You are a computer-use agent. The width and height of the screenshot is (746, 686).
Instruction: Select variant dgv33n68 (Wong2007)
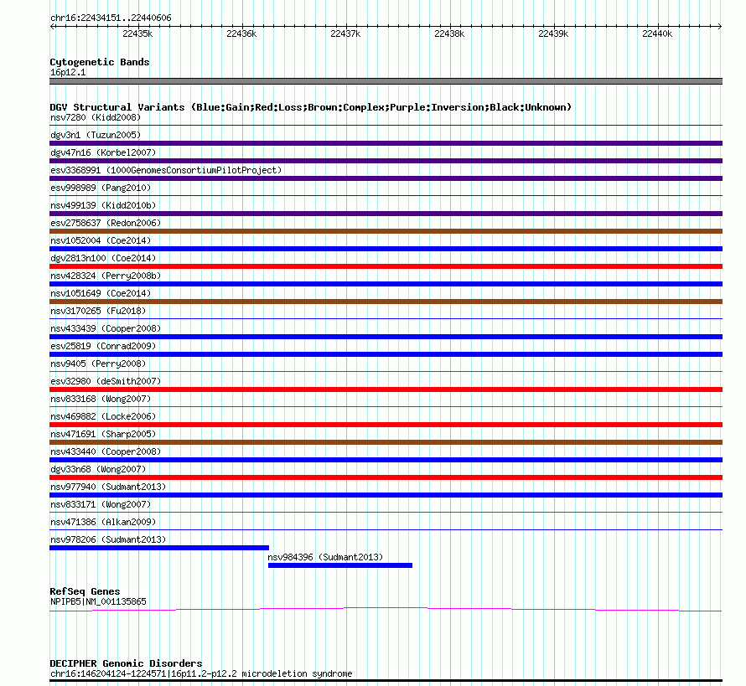pyautogui.click(x=98, y=469)
